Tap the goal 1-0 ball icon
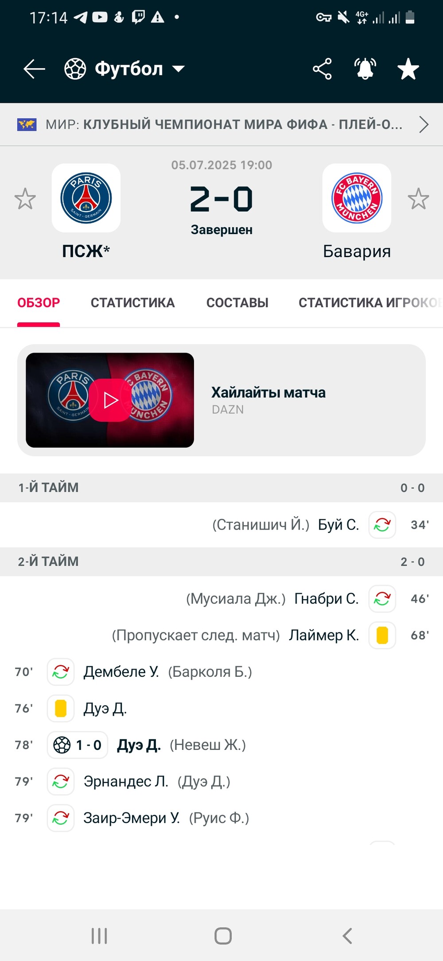443x961 pixels. pyautogui.click(x=62, y=745)
